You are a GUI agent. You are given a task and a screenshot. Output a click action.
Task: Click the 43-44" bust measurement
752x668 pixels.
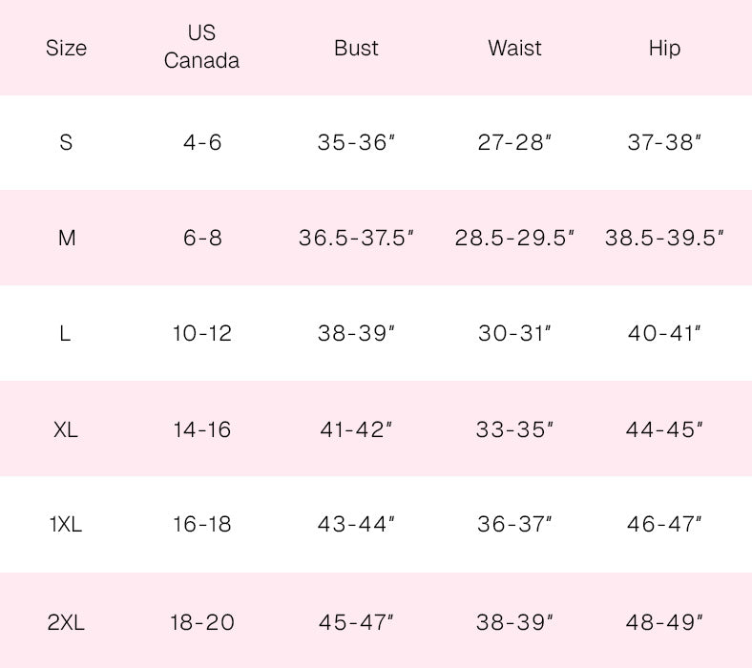pos(356,524)
